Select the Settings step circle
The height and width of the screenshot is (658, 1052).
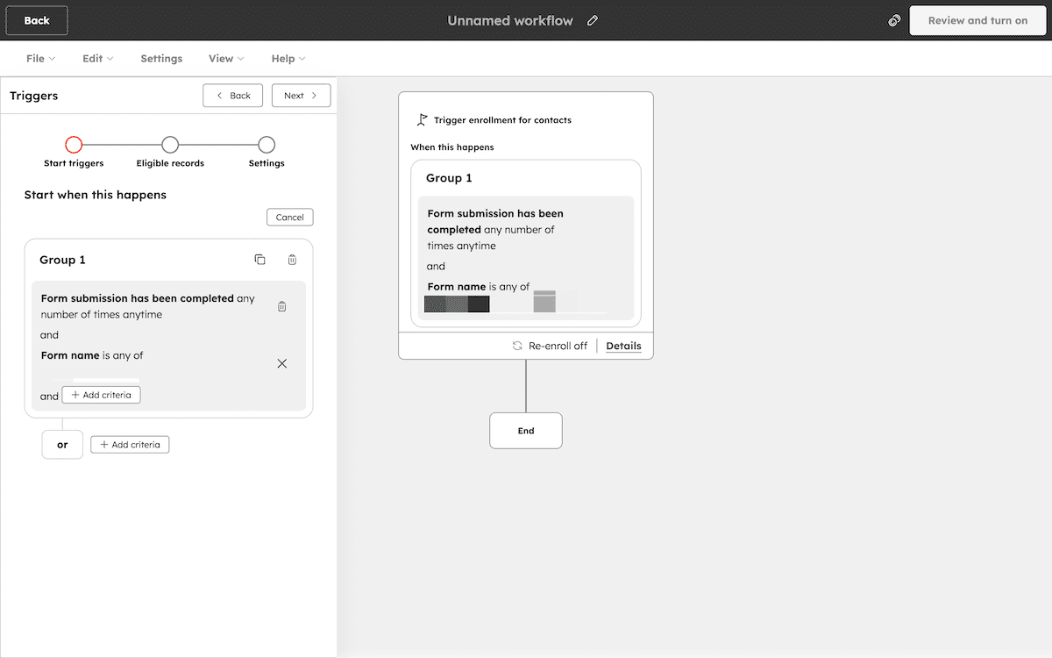click(x=266, y=145)
